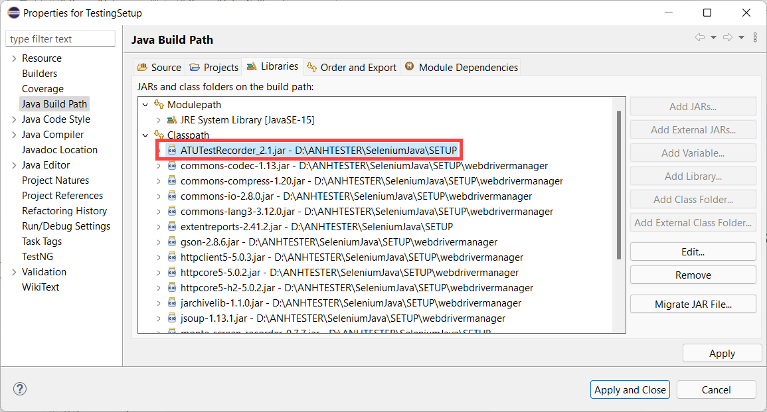Click the httpcore5-h2-5.0.2.jar file icon

(x=172, y=287)
